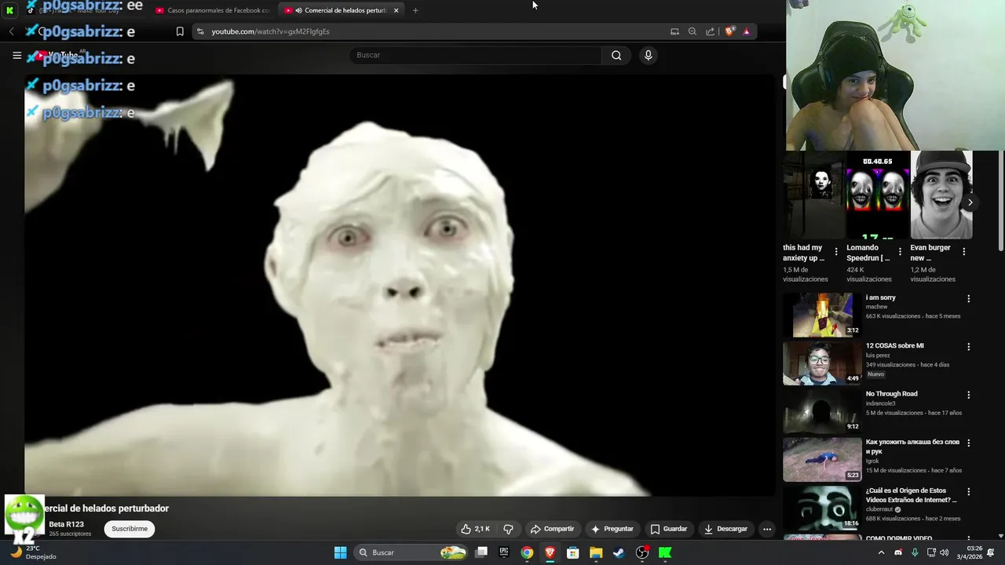1005x565 pixels.
Task: Click the Guardar button
Action: tap(669, 529)
